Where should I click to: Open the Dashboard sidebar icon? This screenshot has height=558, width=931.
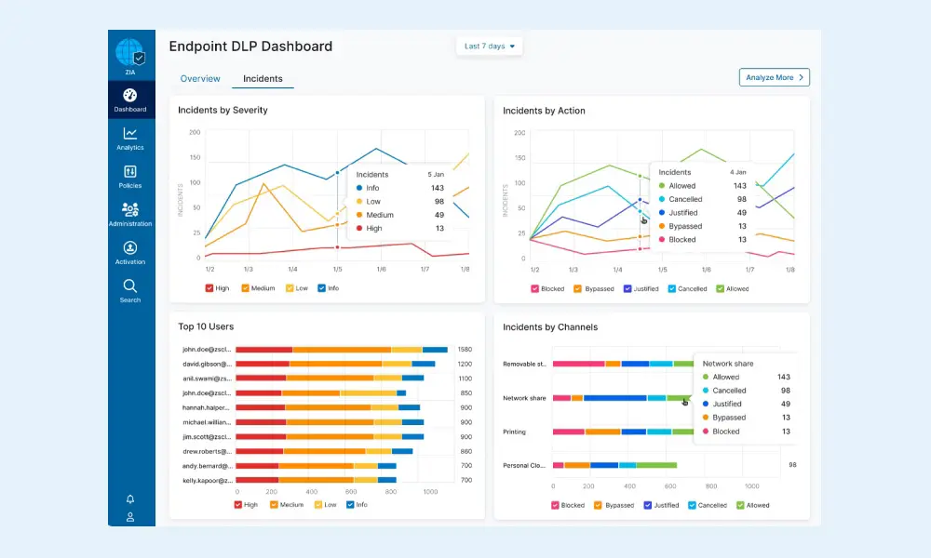click(x=130, y=96)
